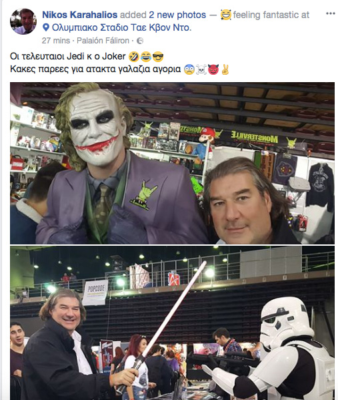Click the sunglasses emoji in post text
This screenshot has height=400, width=338.
tap(158, 56)
